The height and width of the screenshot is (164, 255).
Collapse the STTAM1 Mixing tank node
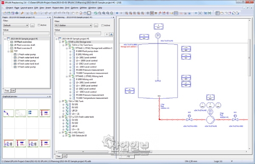pos(67,76)
